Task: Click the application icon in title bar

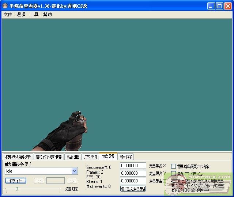Action: (5, 6)
